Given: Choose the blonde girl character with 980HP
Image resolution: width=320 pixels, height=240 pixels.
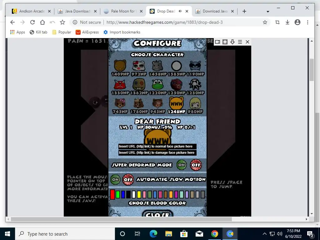Looking at the screenshot, I should click(x=195, y=103).
